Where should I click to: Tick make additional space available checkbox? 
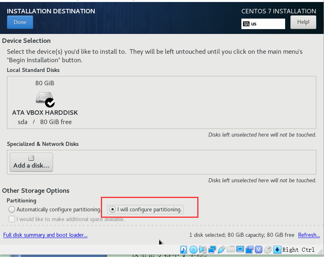click(12, 219)
